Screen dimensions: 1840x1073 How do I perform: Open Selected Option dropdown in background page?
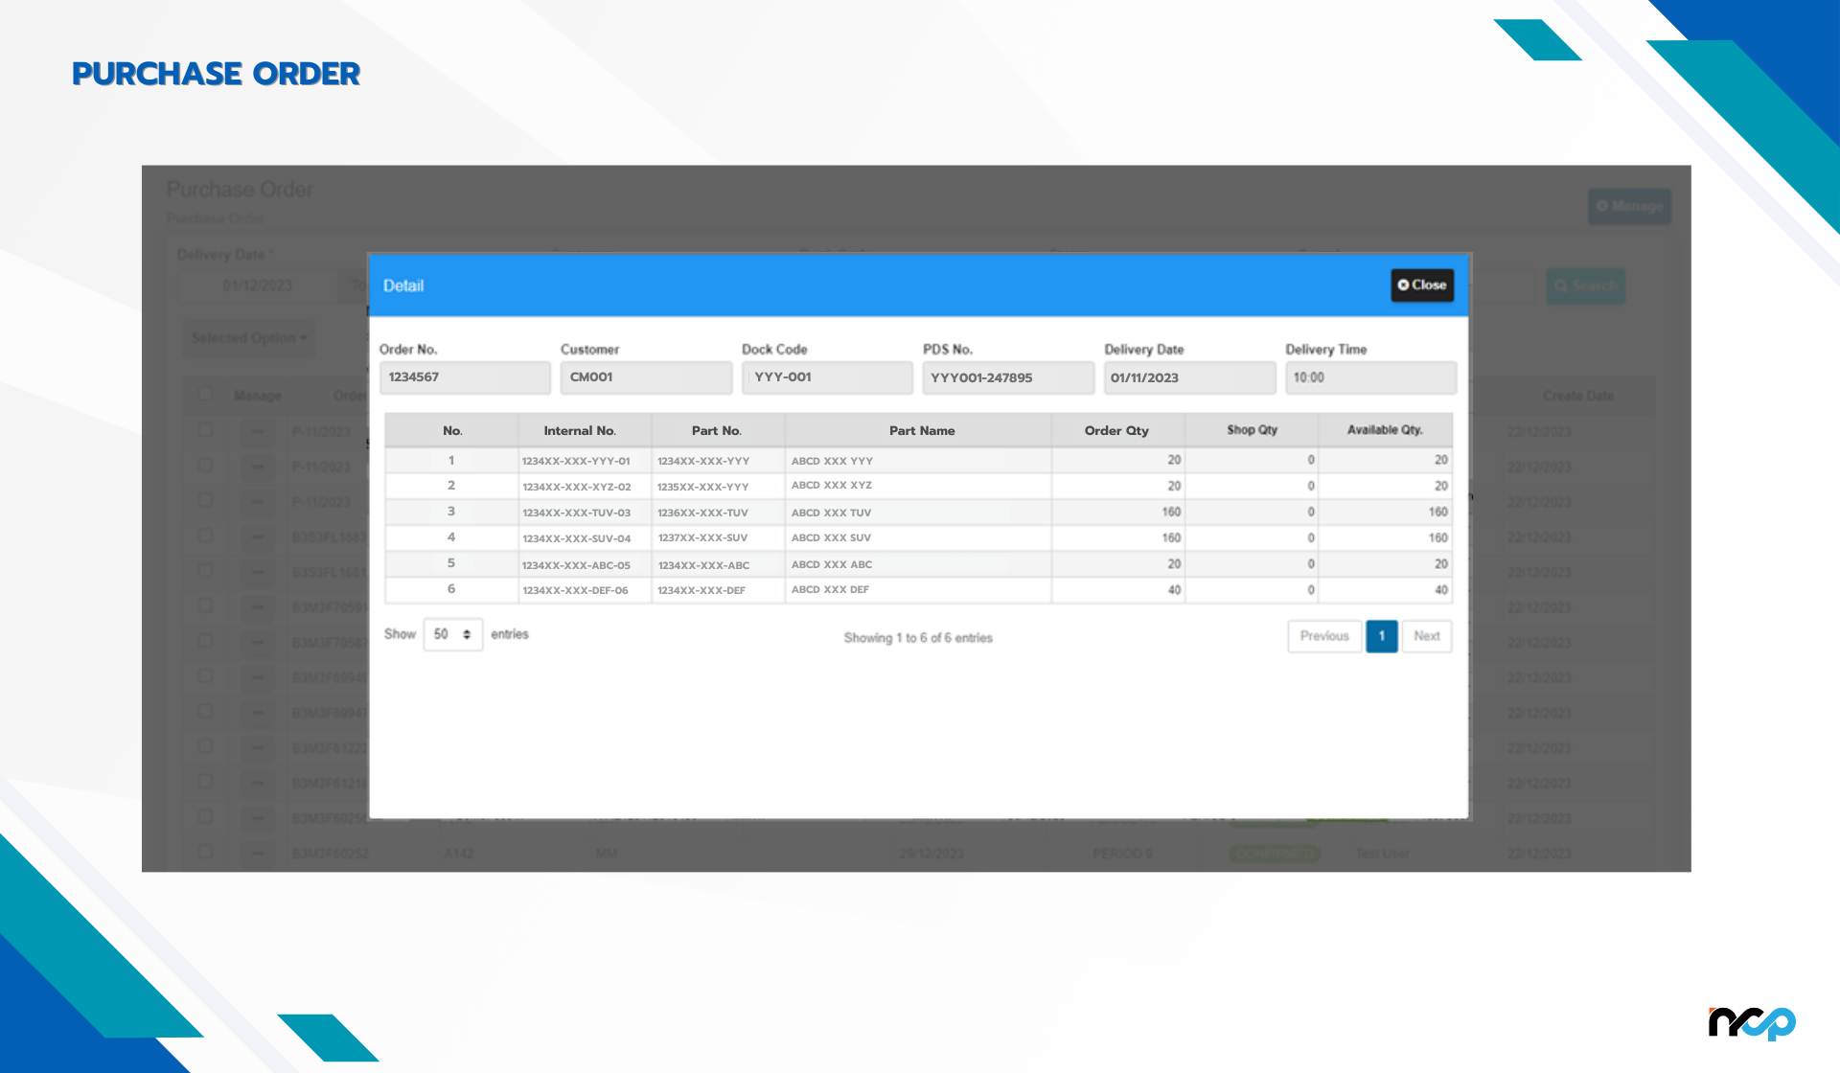pyautogui.click(x=249, y=338)
